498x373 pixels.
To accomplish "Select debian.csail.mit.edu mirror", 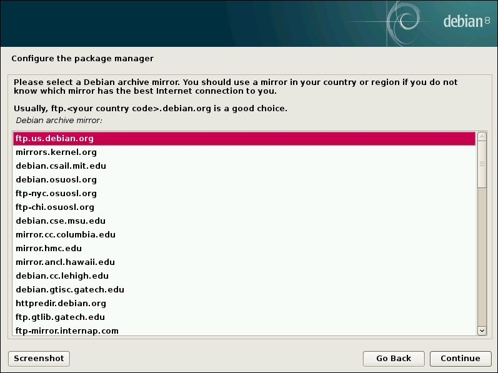I will pyautogui.click(x=244, y=166).
